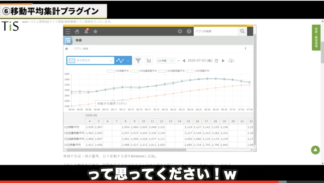The width and height of the screenshot is (324, 183).
Task: Go to previous date with left arrow
Action: pos(184,61)
